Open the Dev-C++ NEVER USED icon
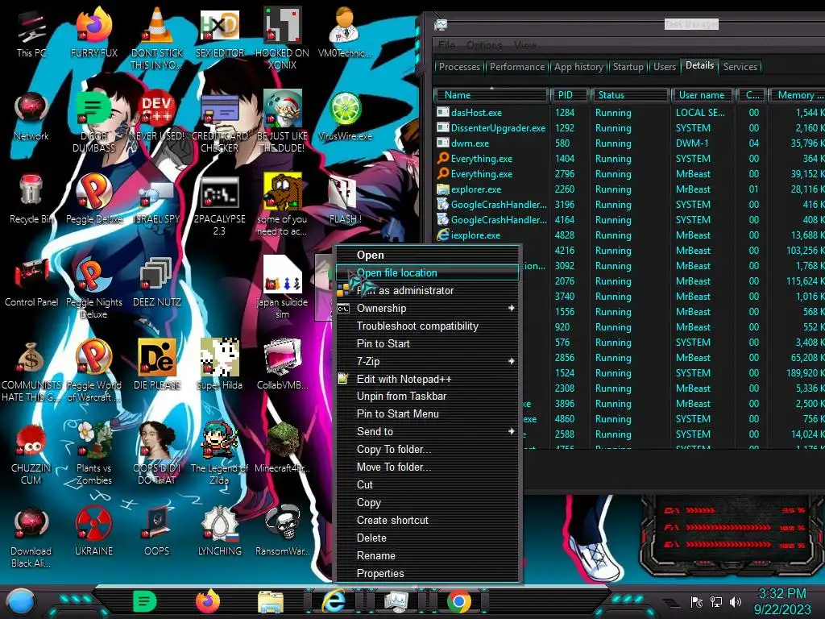825x619 pixels. pos(156,116)
